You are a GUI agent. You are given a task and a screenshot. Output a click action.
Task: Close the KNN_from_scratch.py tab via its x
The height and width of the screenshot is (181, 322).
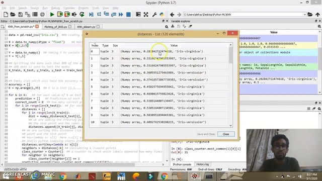pos(37,27)
